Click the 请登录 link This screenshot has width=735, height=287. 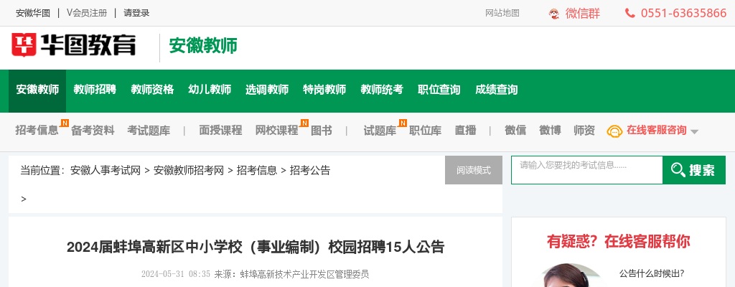coord(136,13)
